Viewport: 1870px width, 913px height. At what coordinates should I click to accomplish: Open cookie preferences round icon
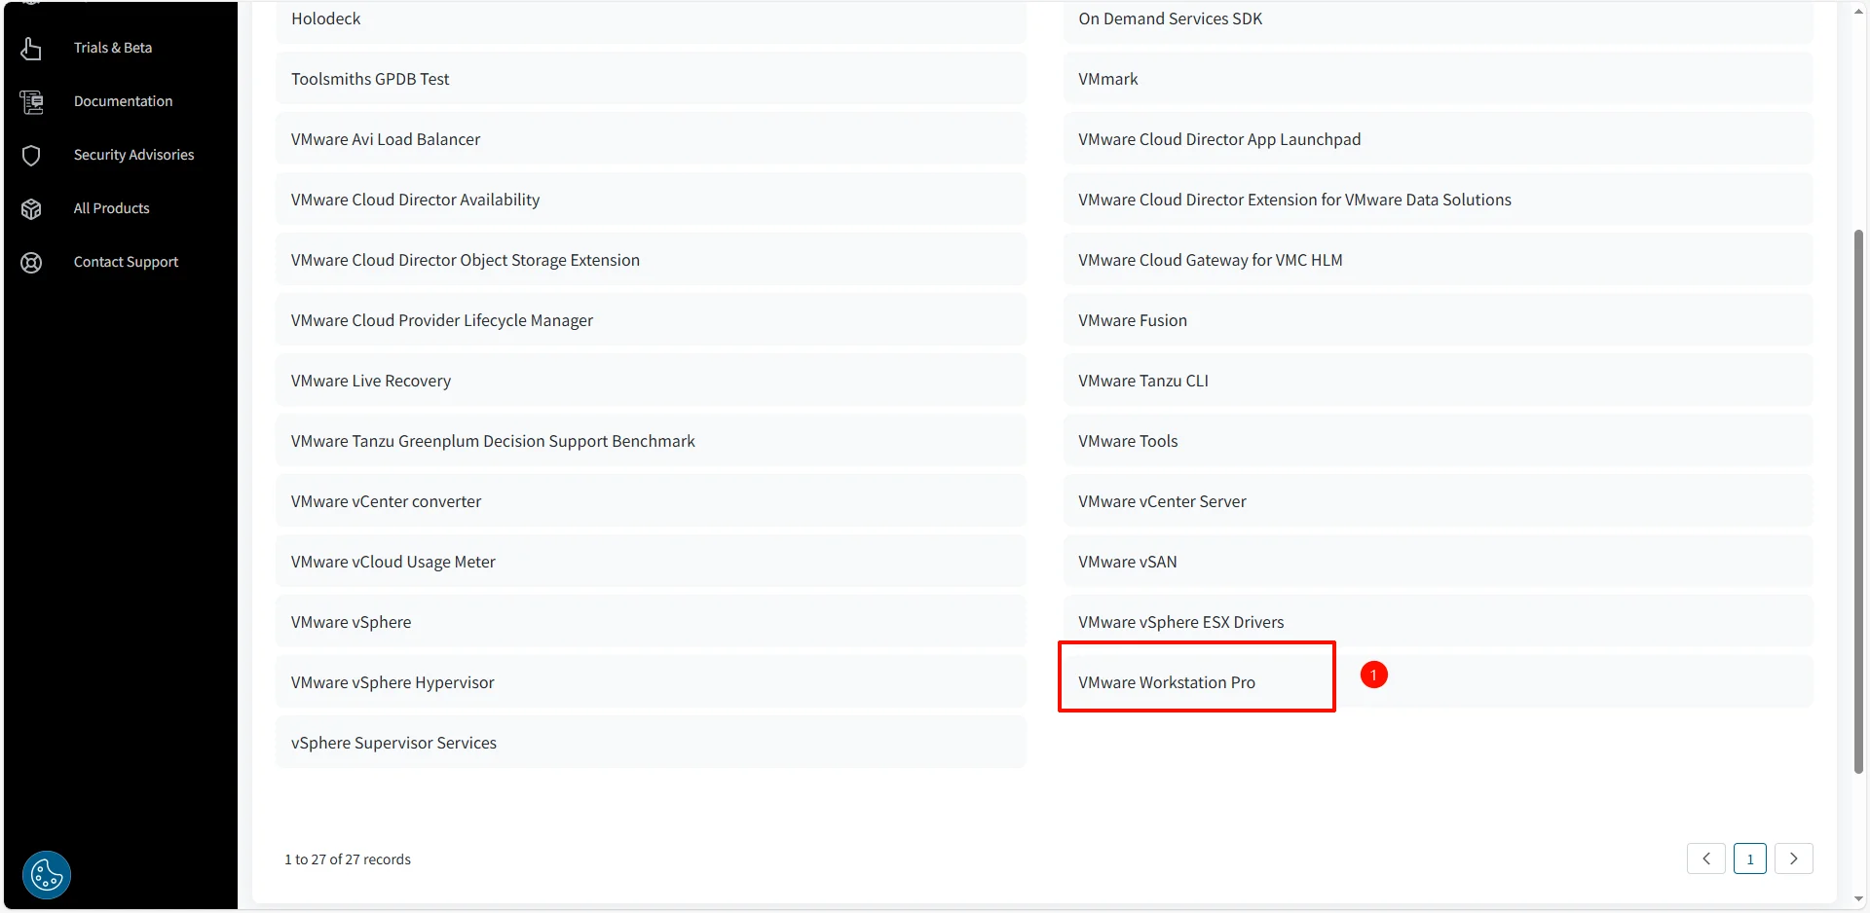(x=46, y=874)
